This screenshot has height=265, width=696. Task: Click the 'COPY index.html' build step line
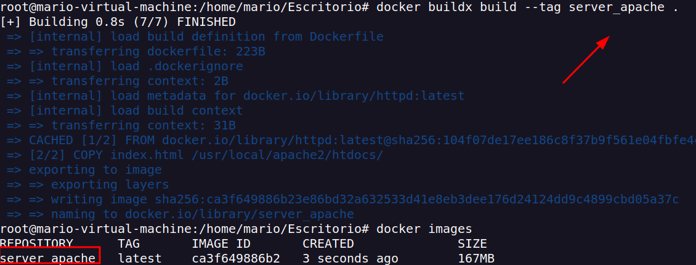pos(195,155)
